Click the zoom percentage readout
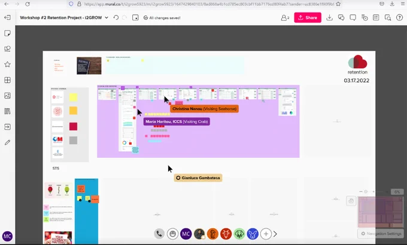Image resolution: width=407 pixels, height=245 pixels. tap(397, 192)
